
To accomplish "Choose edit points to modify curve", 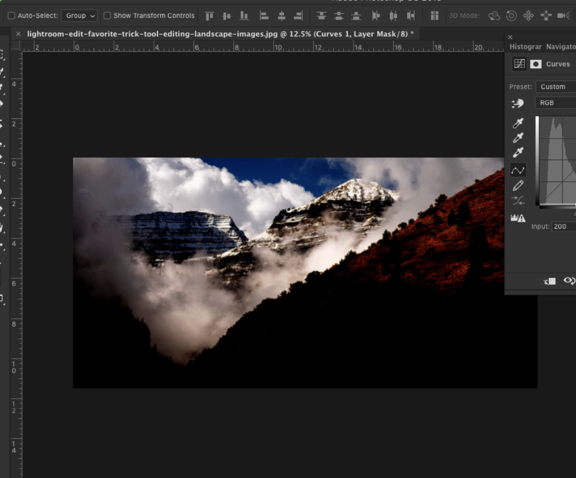I will [518, 171].
